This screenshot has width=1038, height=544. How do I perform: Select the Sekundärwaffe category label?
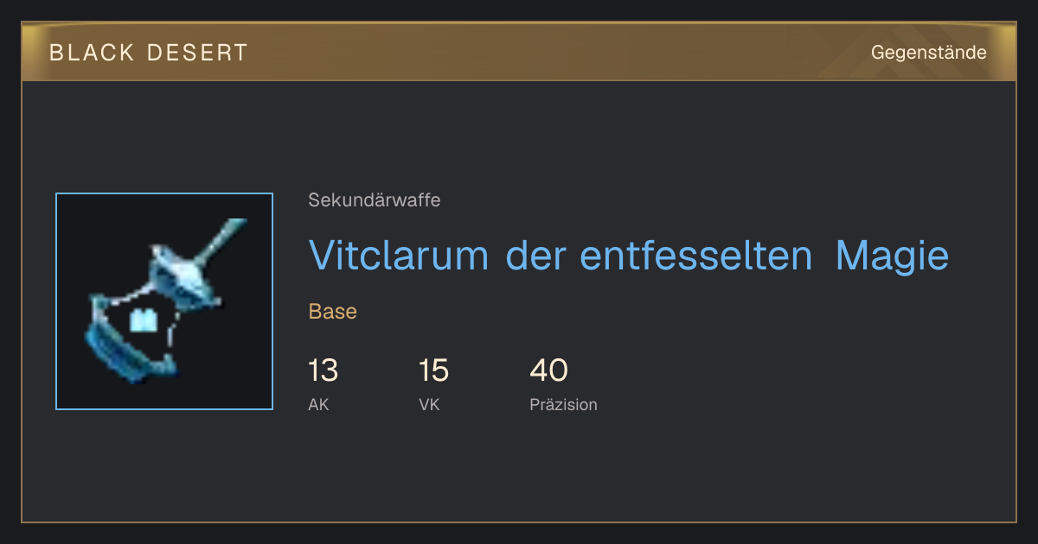[375, 200]
